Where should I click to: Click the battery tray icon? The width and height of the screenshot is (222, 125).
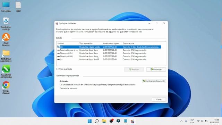[206, 121]
